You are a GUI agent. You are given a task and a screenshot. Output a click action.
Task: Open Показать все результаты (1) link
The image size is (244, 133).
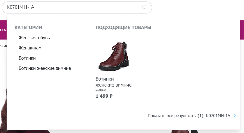189,116
